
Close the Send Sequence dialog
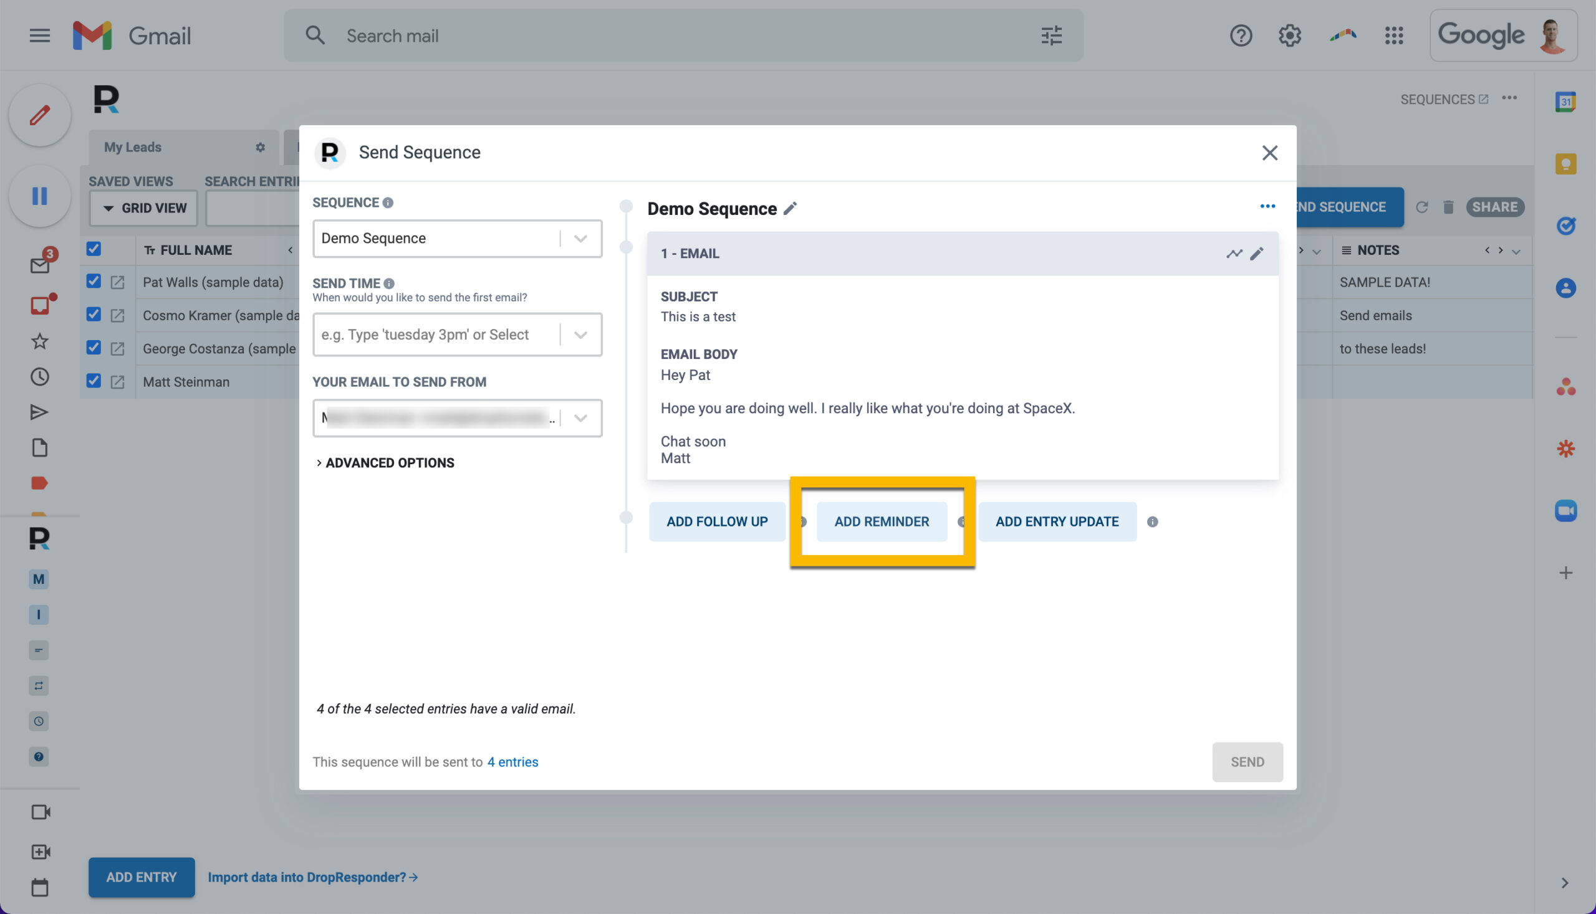1269,153
